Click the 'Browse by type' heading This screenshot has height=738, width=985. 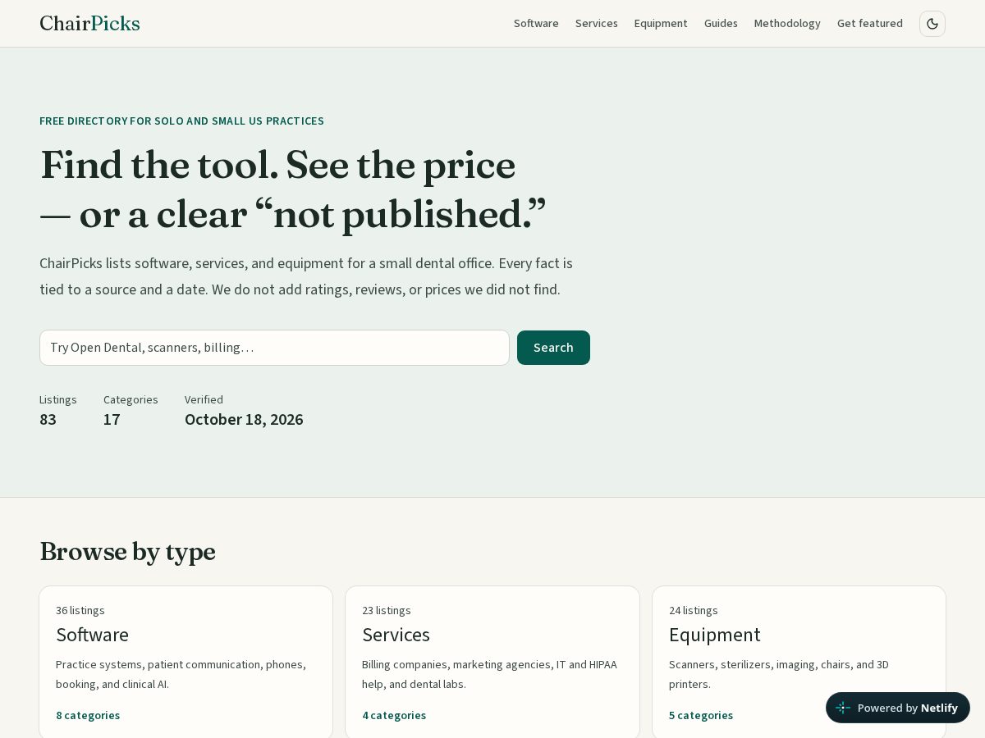127,551
